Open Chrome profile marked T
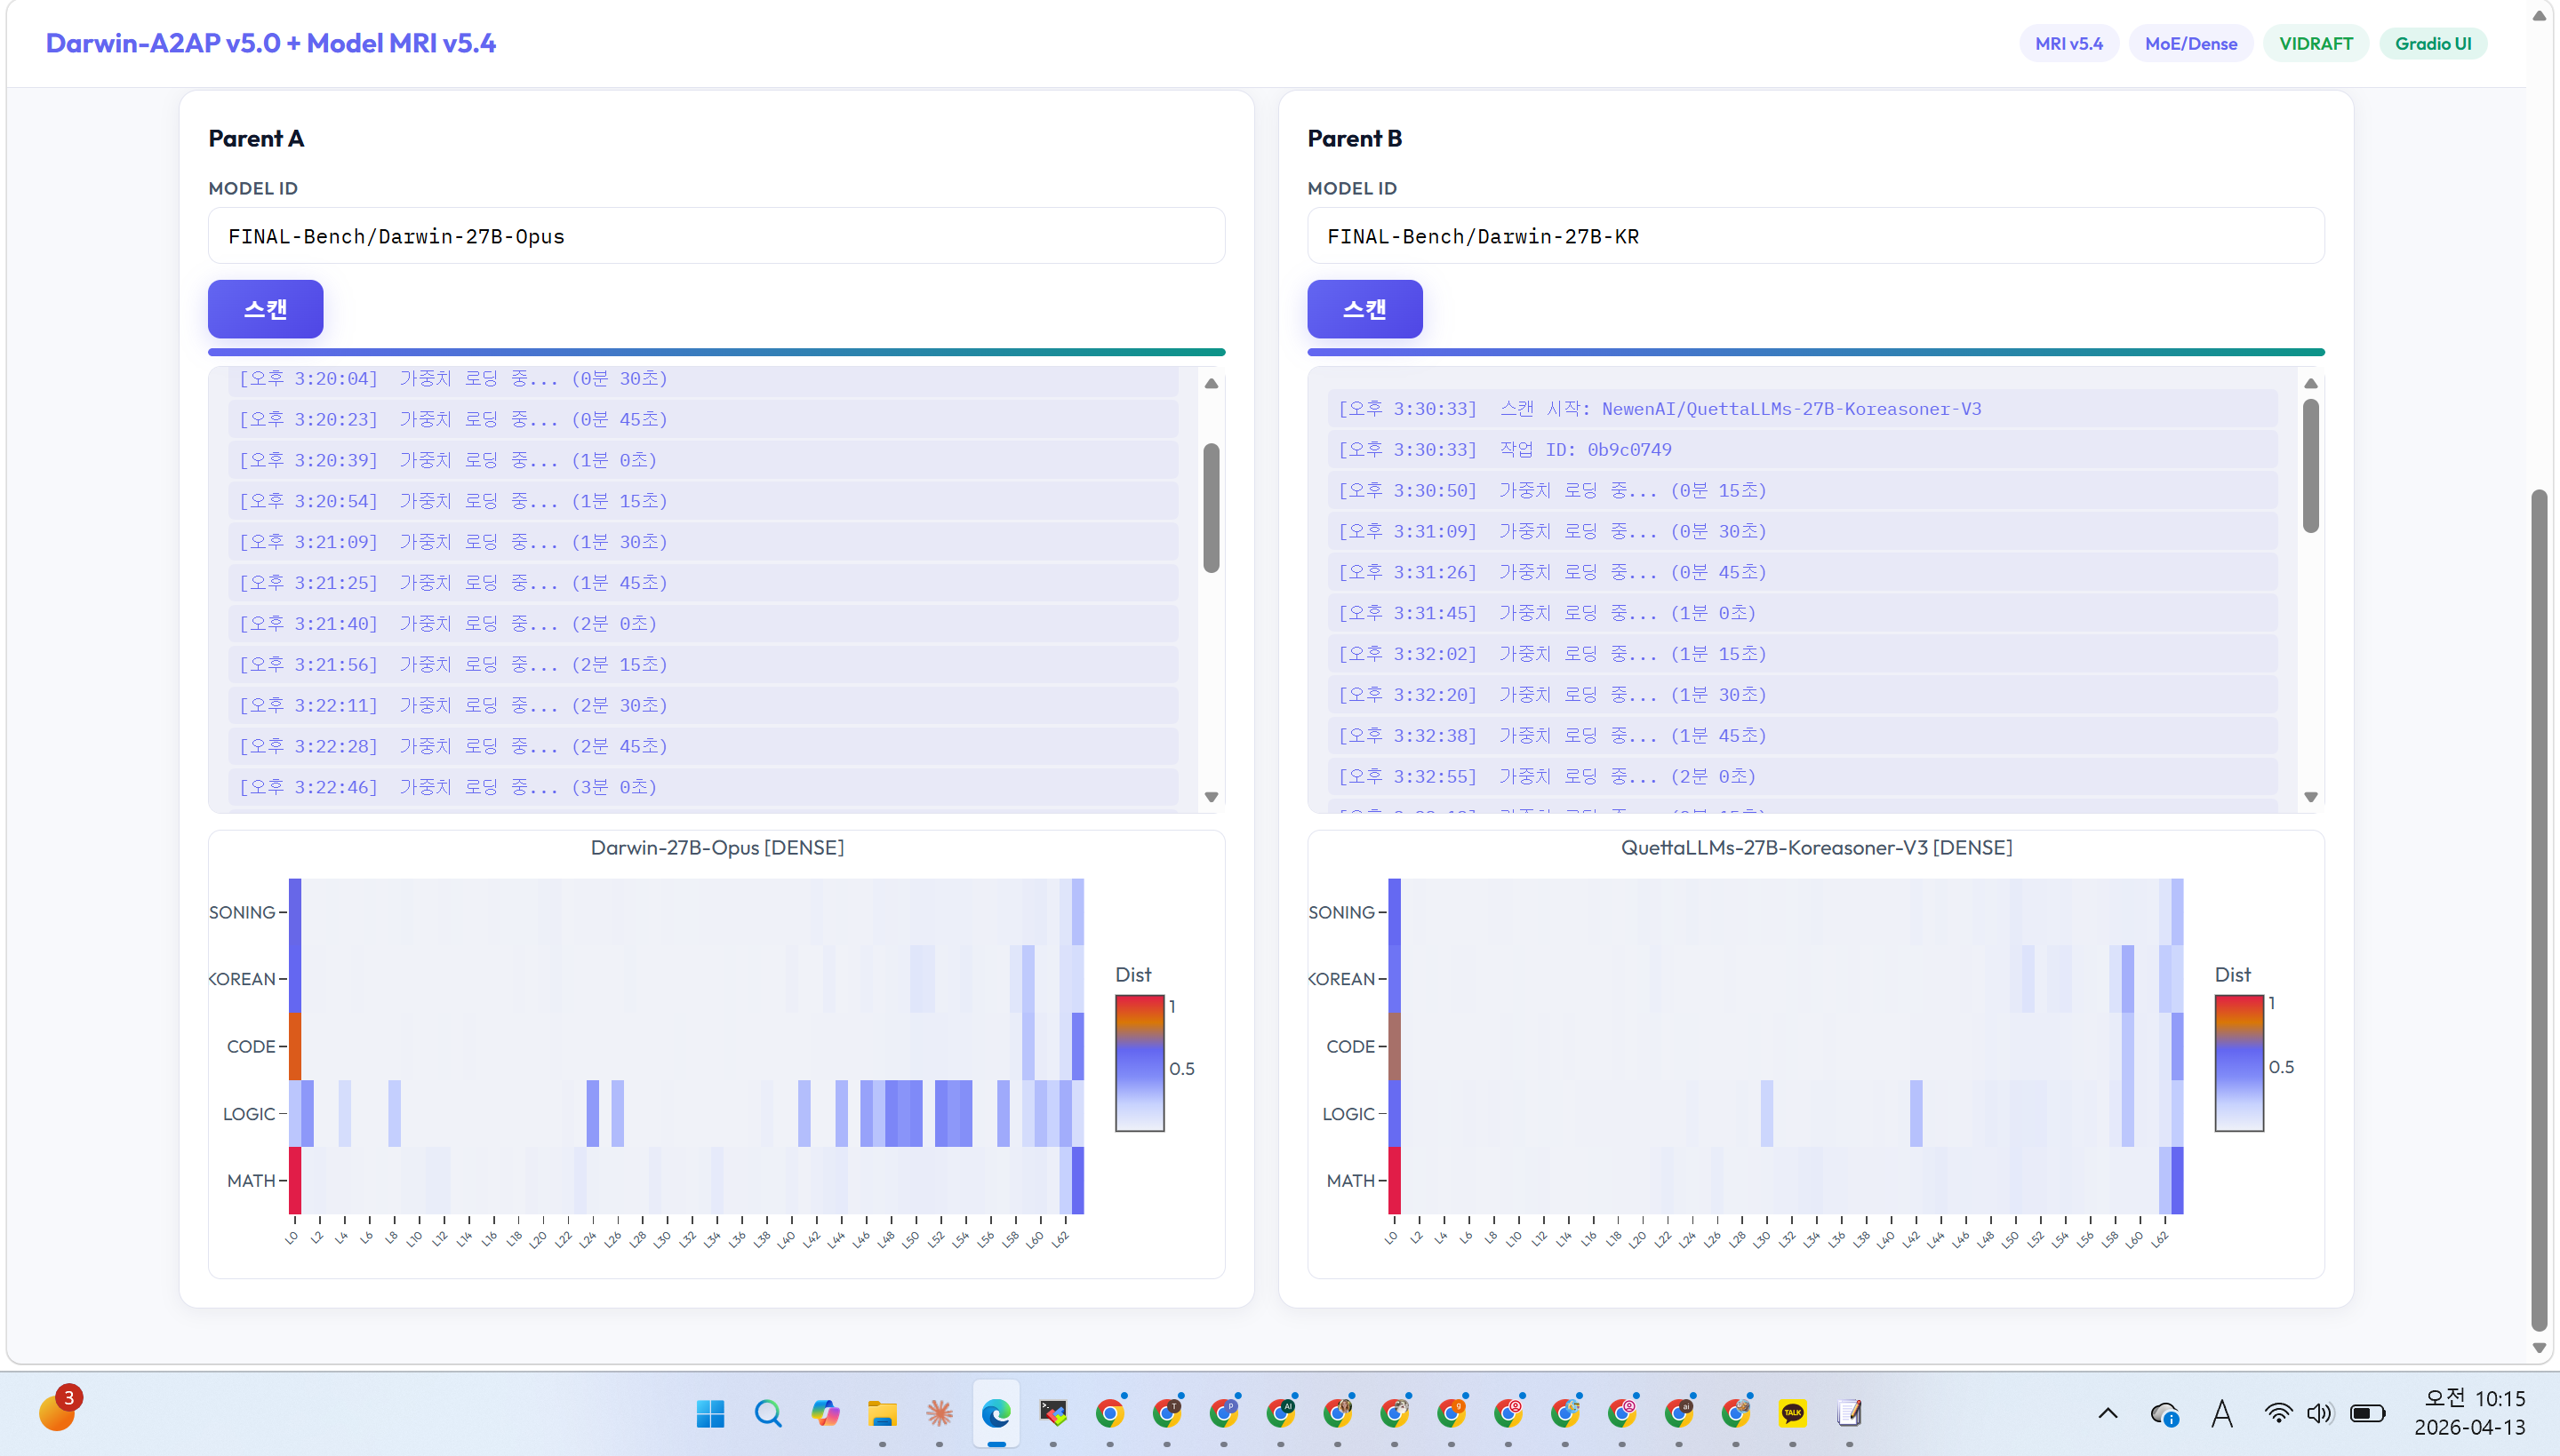2560x1456 pixels. pyautogui.click(x=1166, y=1413)
